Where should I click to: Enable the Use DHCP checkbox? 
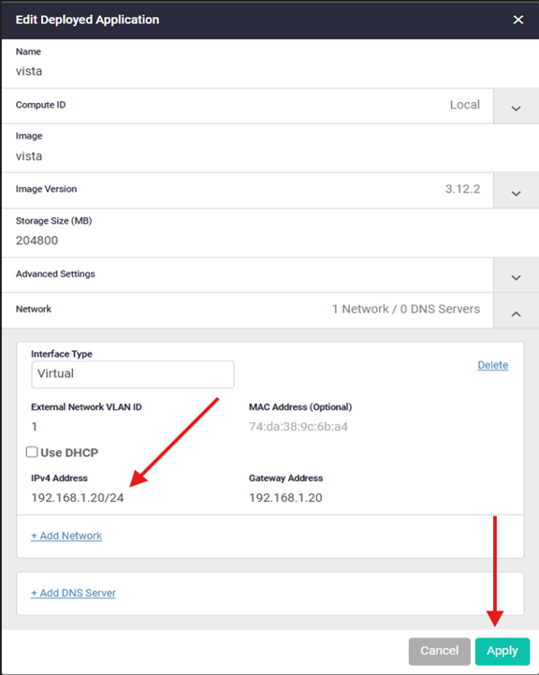pyautogui.click(x=32, y=452)
